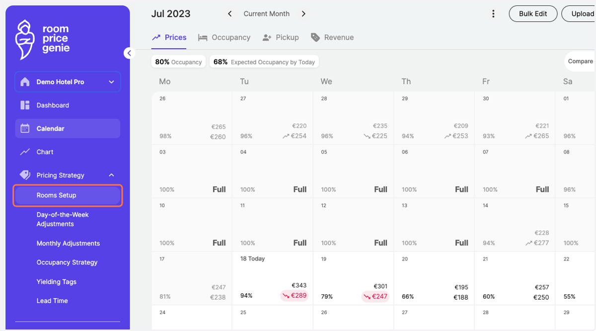Image resolution: width=596 pixels, height=331 pixels.
Task: Select the Tuesday 25 calendar cell
Action: [272, 318]
